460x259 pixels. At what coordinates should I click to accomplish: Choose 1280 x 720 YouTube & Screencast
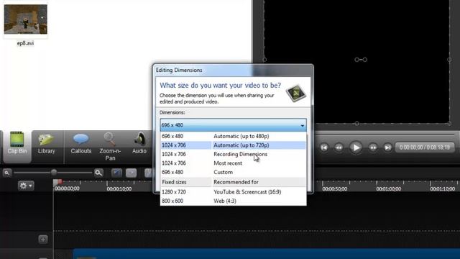(x=233, y=192)
